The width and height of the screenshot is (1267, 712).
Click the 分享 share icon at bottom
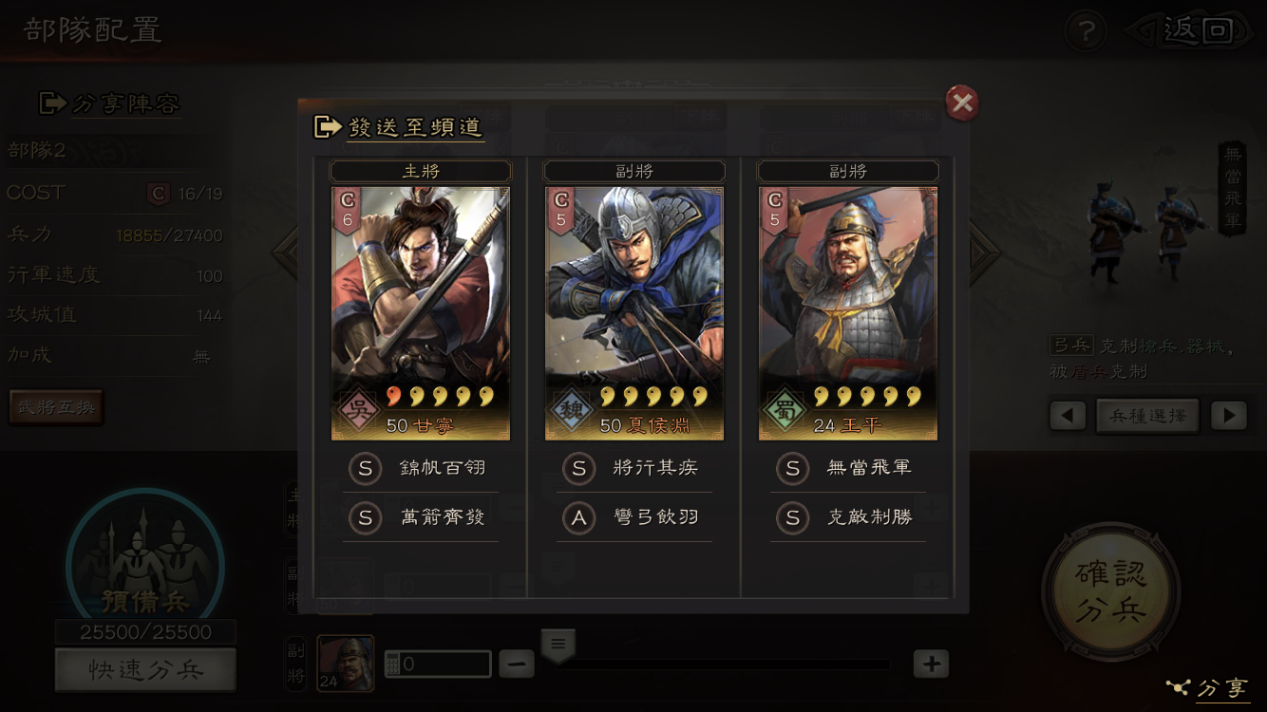pos(1207,687)
